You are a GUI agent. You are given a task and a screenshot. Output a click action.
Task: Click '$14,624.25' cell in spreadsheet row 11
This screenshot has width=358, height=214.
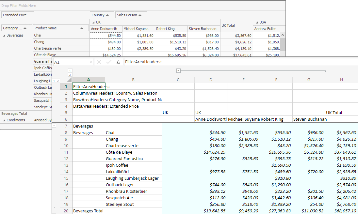[211, 152]
